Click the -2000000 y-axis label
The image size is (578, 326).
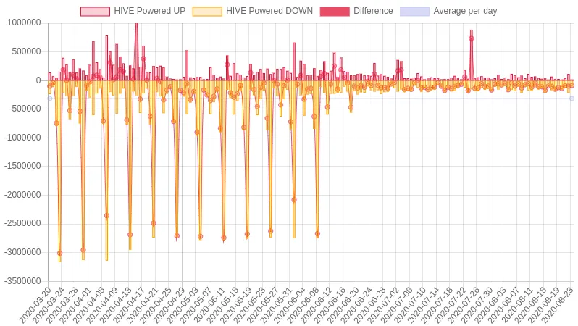pos(22,195)
